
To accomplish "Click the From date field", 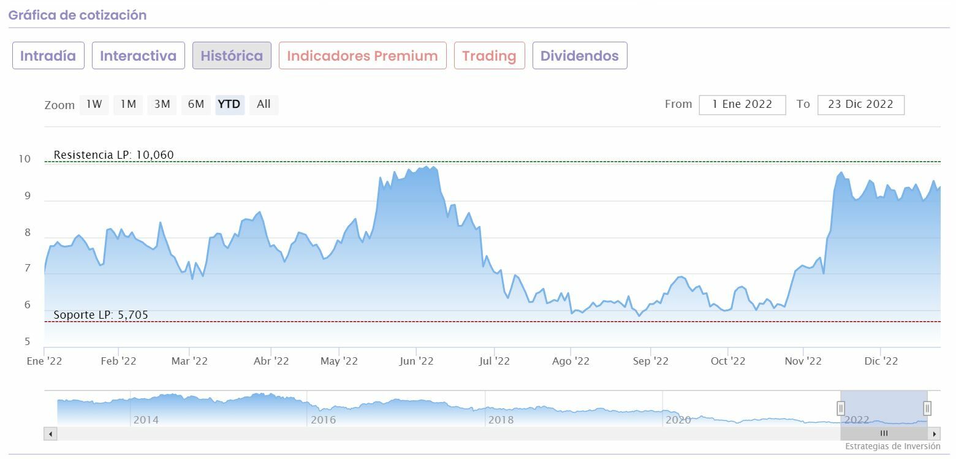I will [742, 105].
